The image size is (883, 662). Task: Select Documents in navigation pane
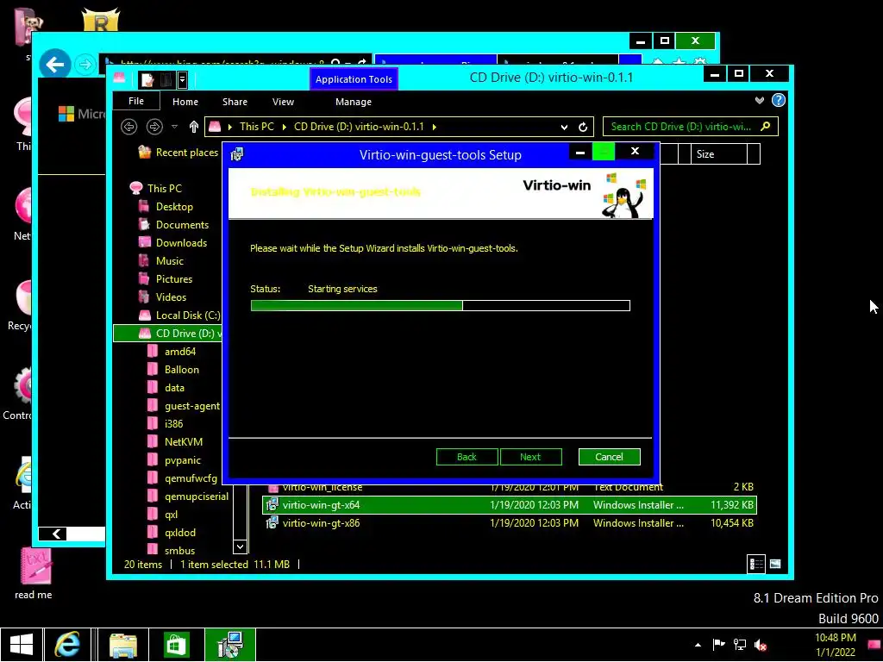point(173,225)
